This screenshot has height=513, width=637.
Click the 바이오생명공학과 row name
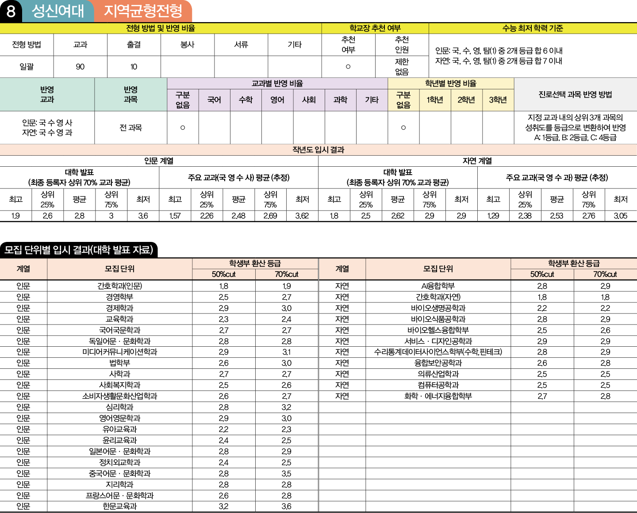438,308
